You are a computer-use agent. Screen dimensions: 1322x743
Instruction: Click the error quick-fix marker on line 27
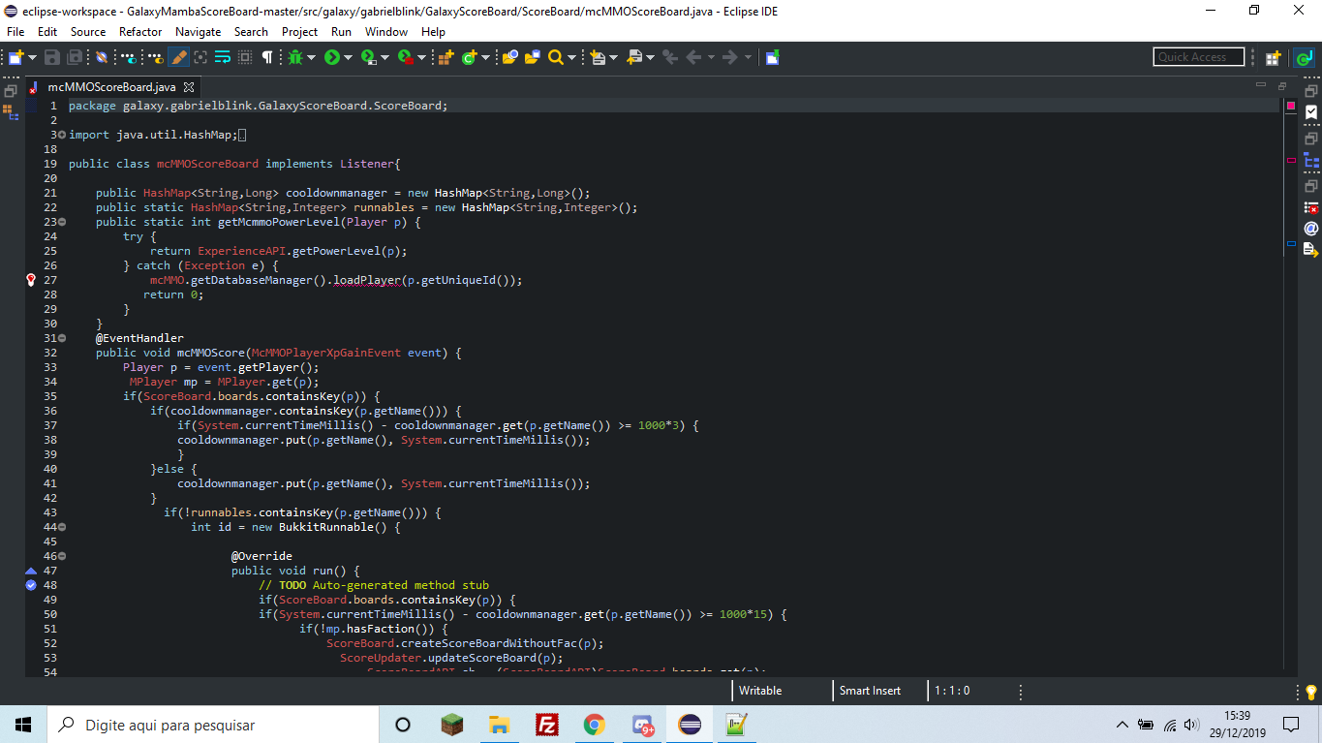click(x=31, y=280)
